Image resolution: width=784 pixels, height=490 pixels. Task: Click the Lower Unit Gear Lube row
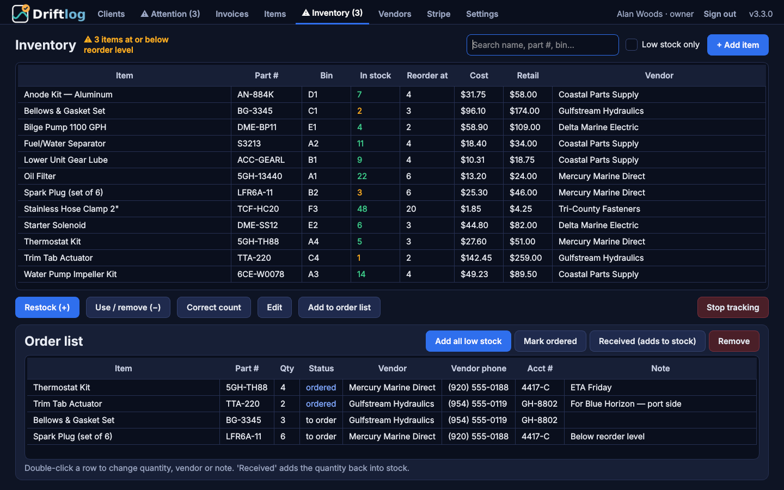coord(392,160)
